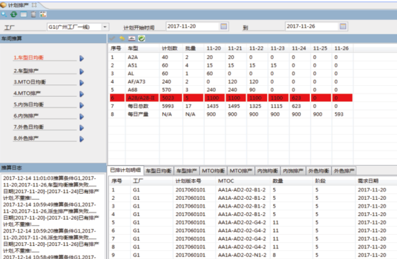Click the yellow undo arrow icon
Viewport: 397px width, 259px height.
pos(122,38)
